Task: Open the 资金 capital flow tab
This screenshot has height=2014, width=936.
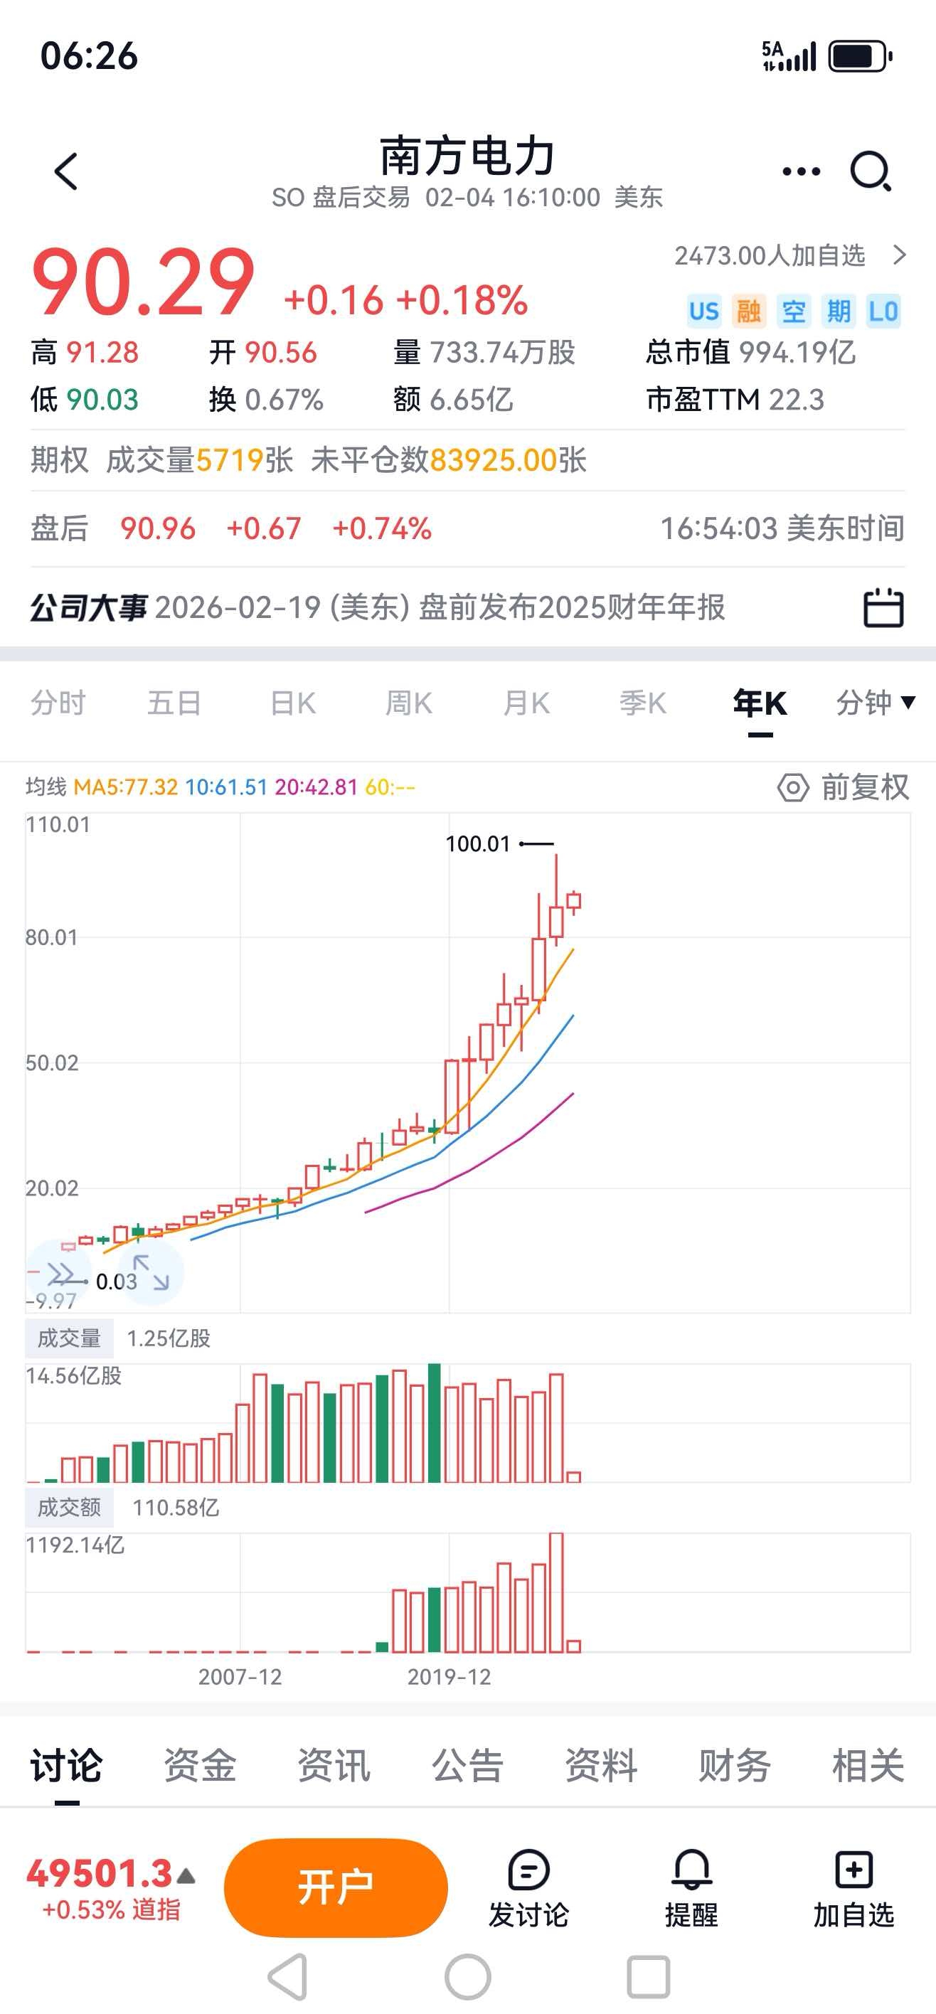Action: point(200,1764)
